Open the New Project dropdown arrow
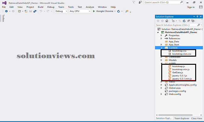Viewport: 204px width, 122px height. click(23, 11)
